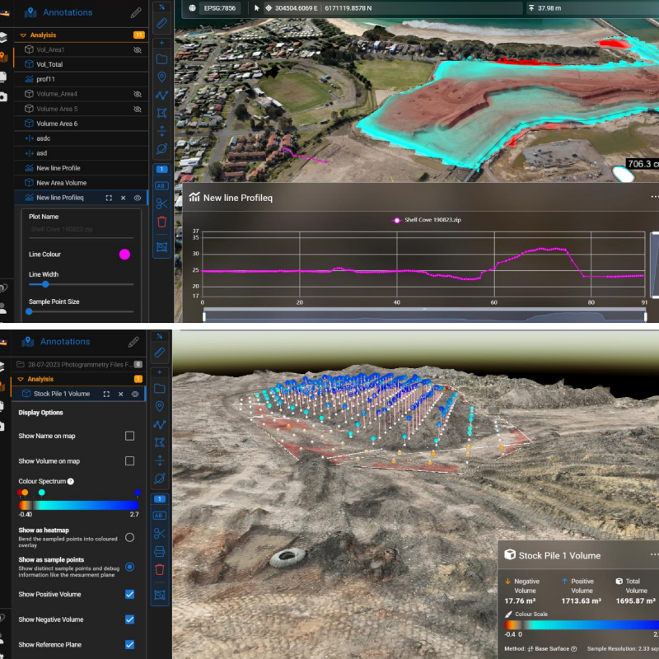This screenshot has height=659, width=659.
Task: Click the magenta Line Colour swatch
Action: point(125,254)
